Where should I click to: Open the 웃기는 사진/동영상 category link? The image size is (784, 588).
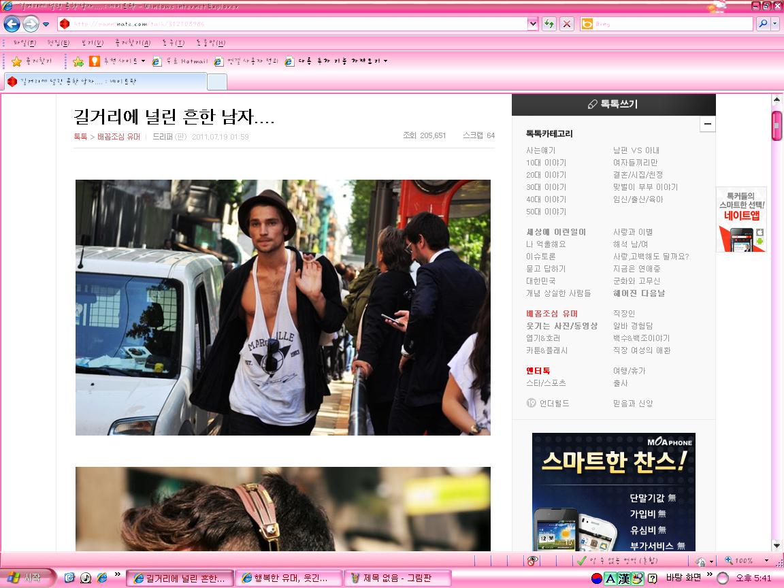561,325
